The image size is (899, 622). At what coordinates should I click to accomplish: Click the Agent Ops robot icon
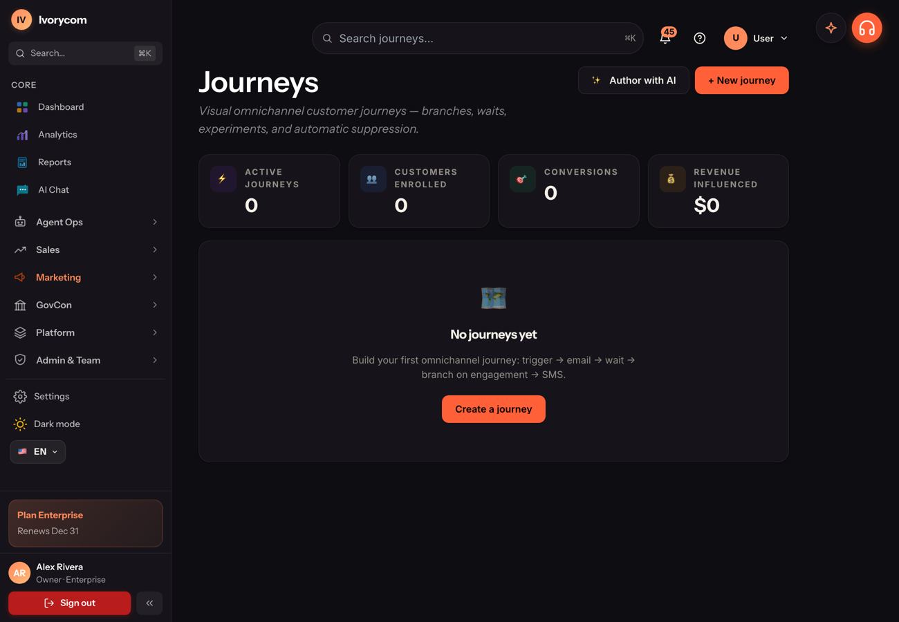[x=20, y=222]
